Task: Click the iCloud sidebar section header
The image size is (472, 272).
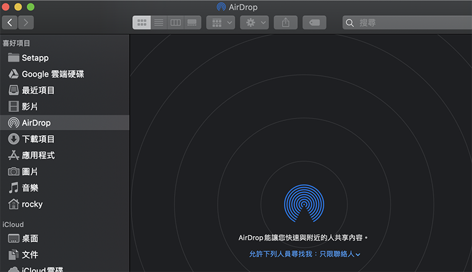Action: pos(13,225)
